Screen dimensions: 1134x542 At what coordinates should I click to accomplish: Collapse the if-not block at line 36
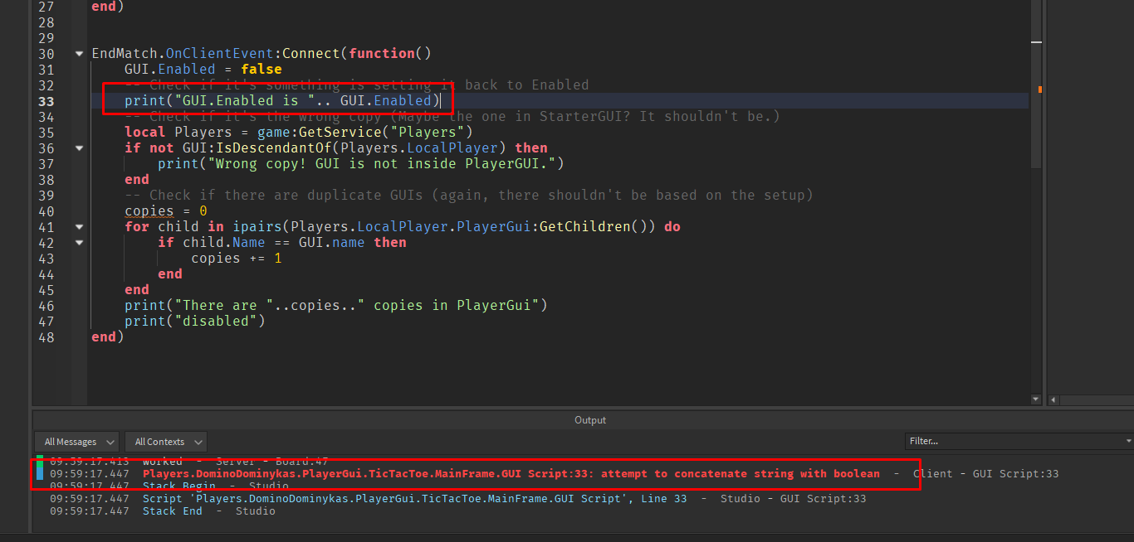pyautogui.click(x=80, y=148)
